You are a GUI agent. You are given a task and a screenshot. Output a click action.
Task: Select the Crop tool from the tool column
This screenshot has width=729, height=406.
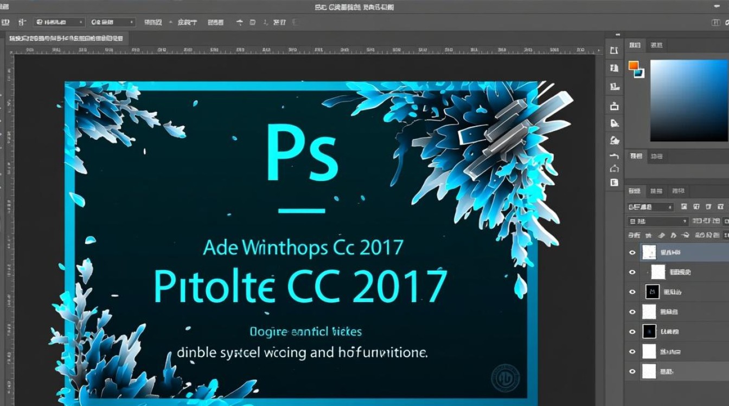[x=615, y=106]
